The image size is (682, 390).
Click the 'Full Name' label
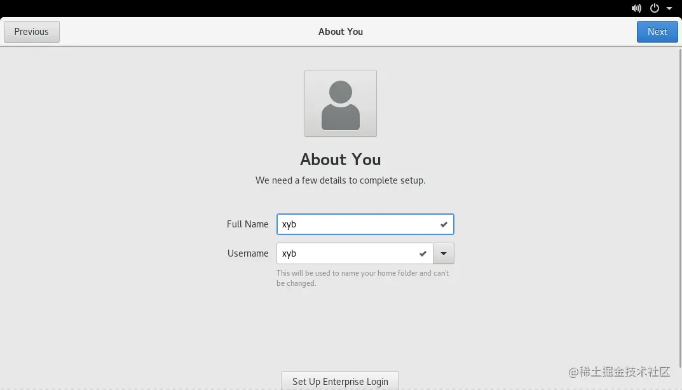point(247,224)
